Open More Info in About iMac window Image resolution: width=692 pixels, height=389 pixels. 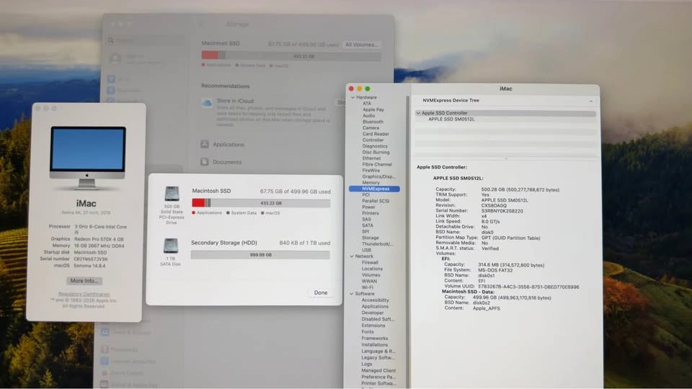(84, 280)
